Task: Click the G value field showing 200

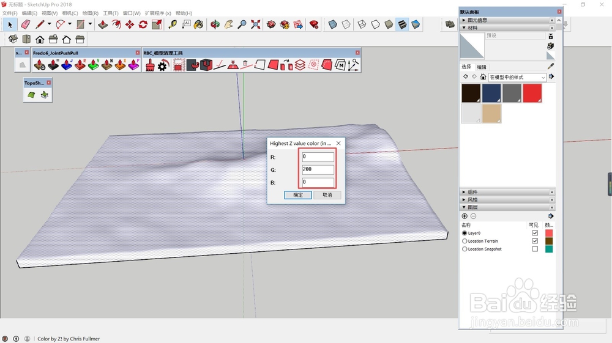Action: pyautogui.click(x=318, y=169)
